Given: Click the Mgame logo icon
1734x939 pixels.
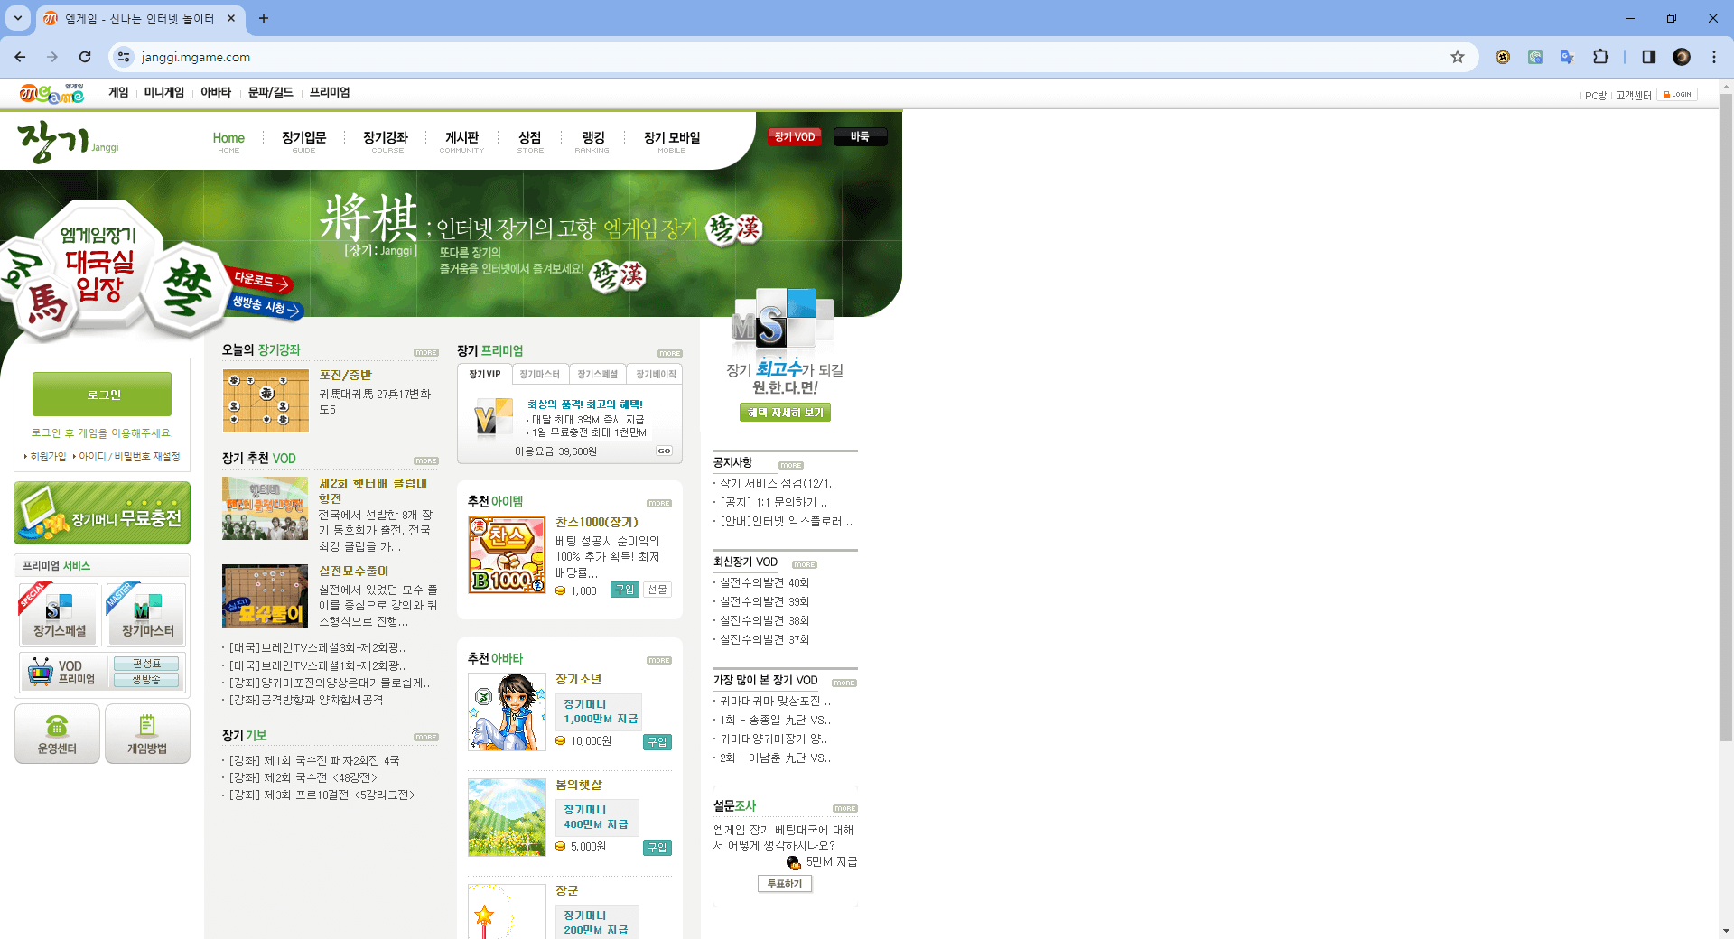Looking at the screenshot, I should point(51,93).
